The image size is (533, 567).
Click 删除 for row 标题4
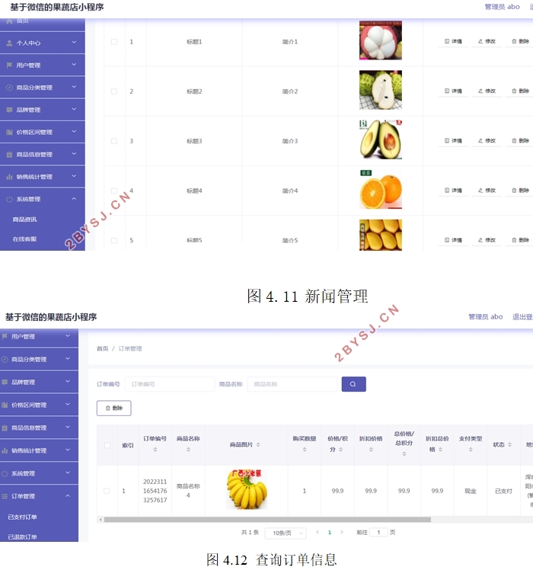tap(520, 191)
